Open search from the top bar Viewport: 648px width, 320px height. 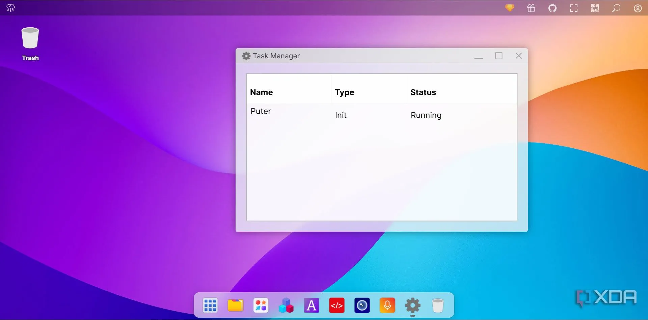(616, 8)
